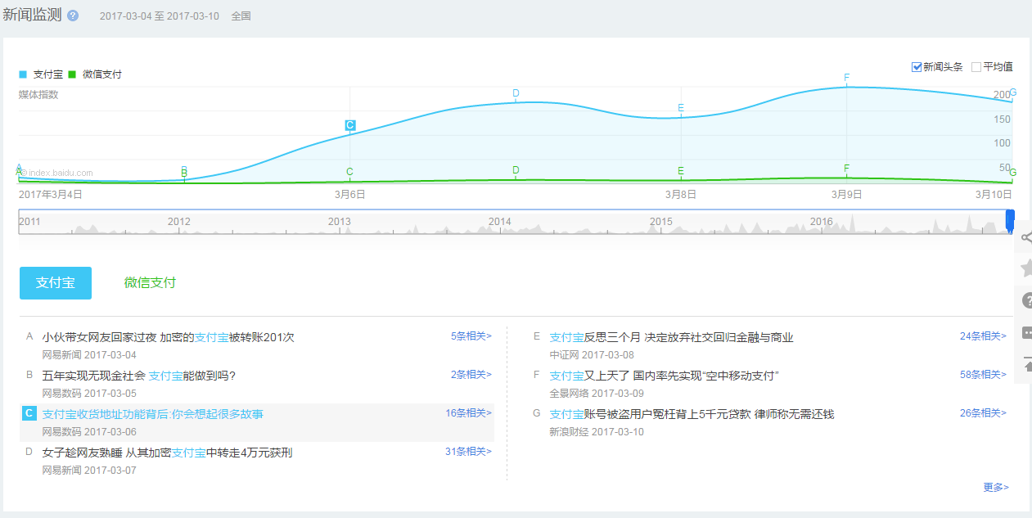Viewport: 1032px width, 518px height.
Task: Click the green F marker on 微信支付 line
Action: click(846, 169)
